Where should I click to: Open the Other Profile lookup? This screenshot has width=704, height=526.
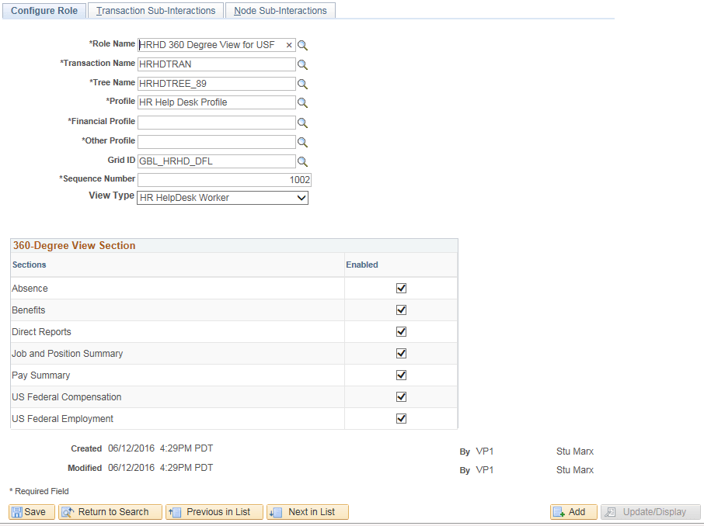(302, 141)
